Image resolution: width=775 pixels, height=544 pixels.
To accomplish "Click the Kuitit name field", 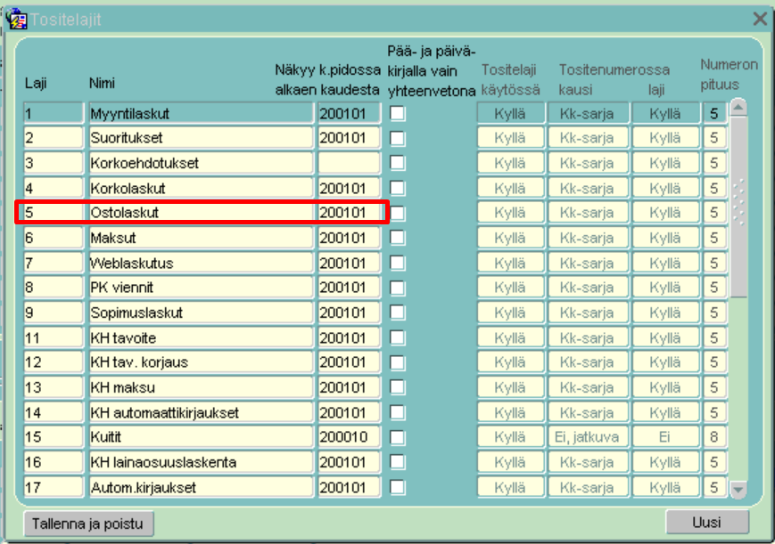I will coord(202,437).
